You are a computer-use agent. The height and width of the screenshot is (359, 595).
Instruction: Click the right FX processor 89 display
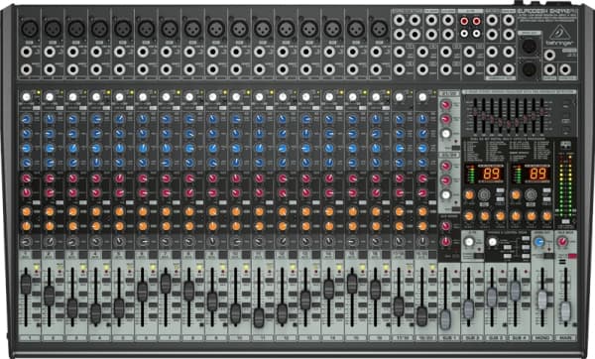tap(538, 174)
